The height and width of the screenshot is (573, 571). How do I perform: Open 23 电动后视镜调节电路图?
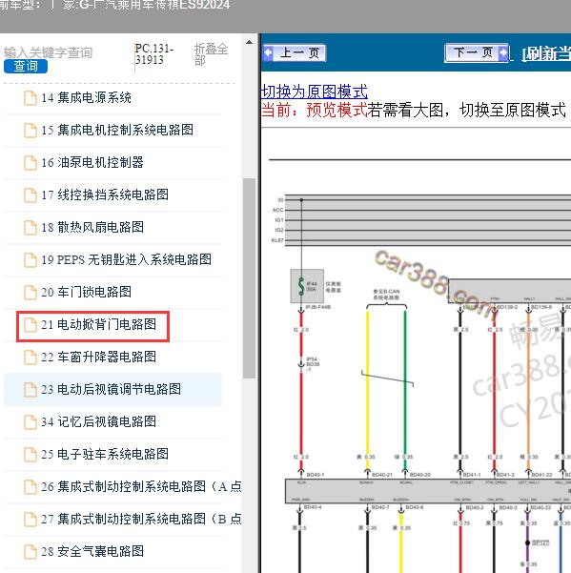[112, 389]
